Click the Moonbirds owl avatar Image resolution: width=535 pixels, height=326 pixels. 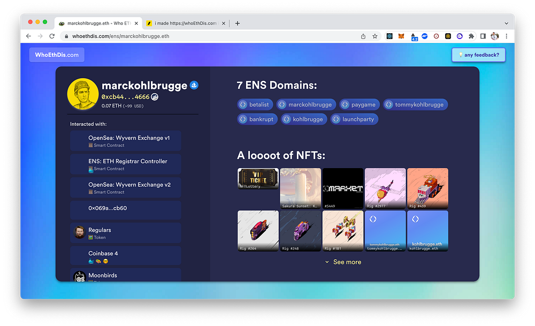[80, 277]
